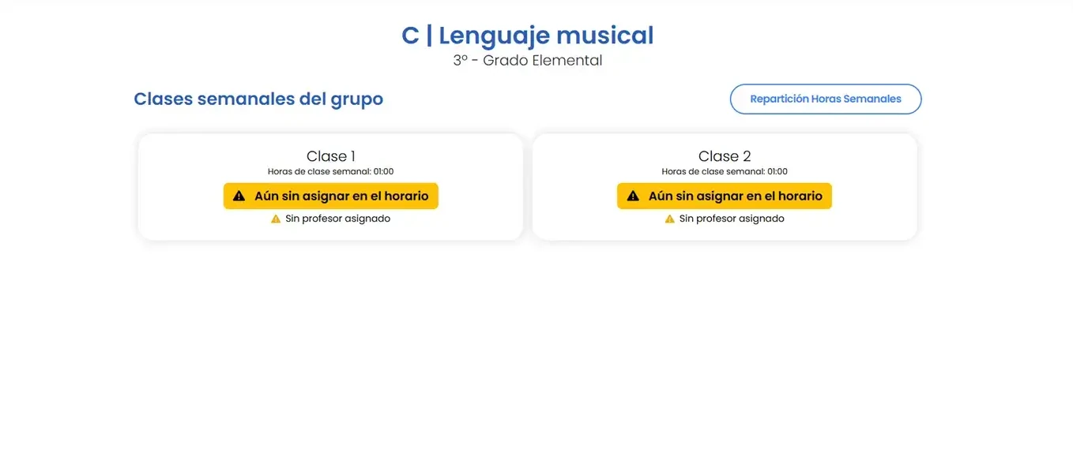Click the small warning icon beside 'Sin profesor asignado' in Clase 1
The image size is (1073, 475).
pyautogui.click(x=275, y=219)
